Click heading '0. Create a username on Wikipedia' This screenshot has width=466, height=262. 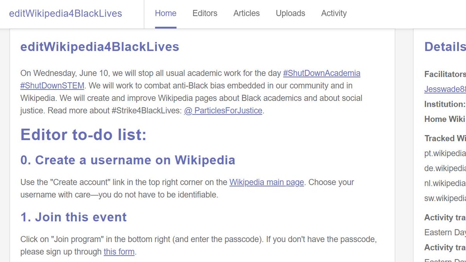click(128, 160)
